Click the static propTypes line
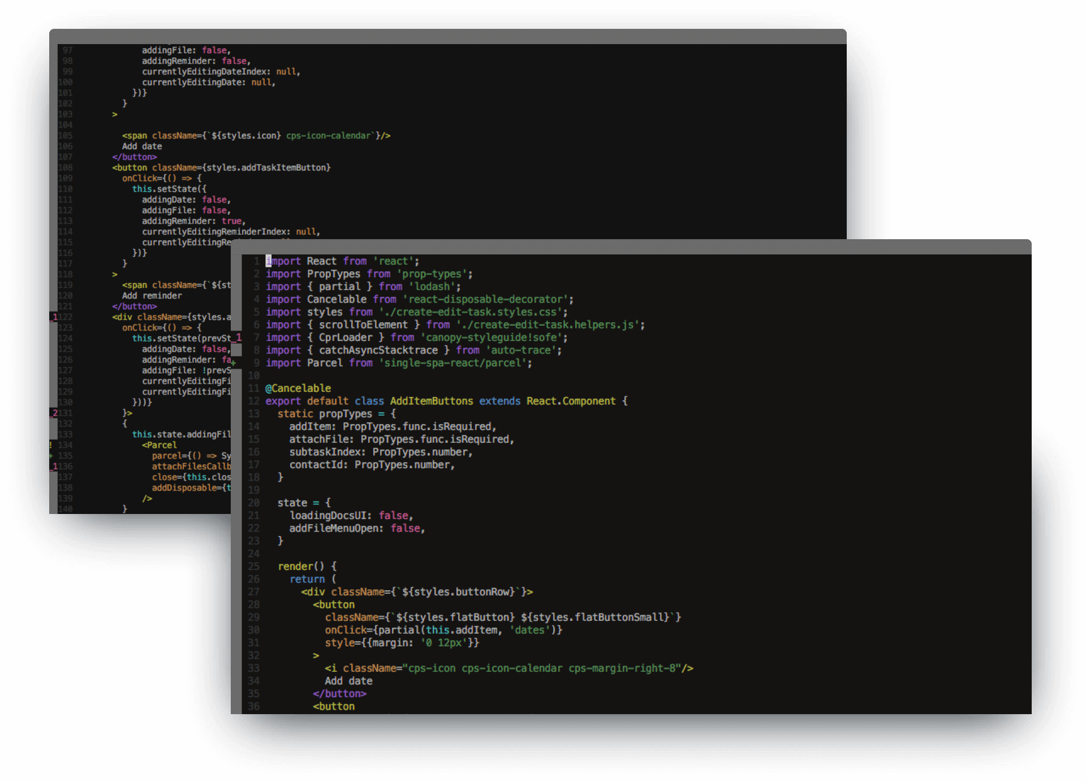This screenshot has height=782, width=1086. pyautogui.click(x=337, y=414)
